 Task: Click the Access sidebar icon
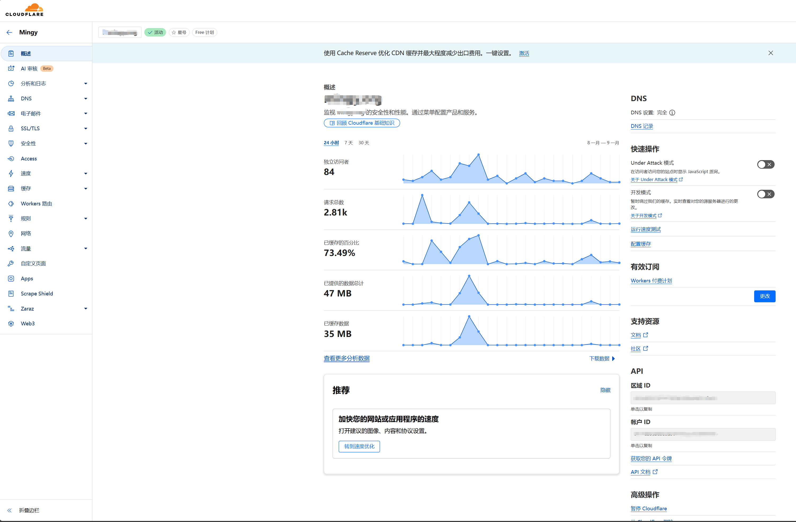11,159
